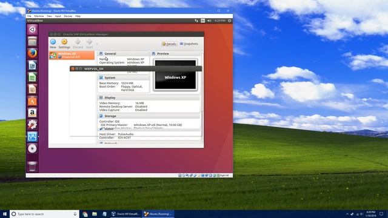Switch to Snapshots view
The width and height of the screenshot is (388, 218).
coord(189,44)
